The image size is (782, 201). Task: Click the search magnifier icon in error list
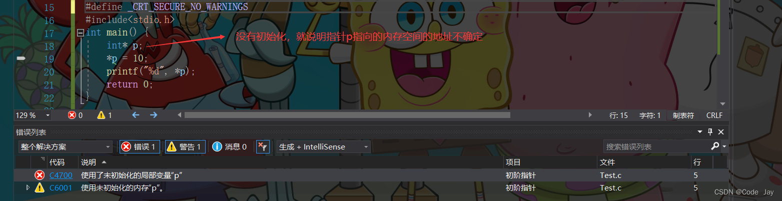715,146
